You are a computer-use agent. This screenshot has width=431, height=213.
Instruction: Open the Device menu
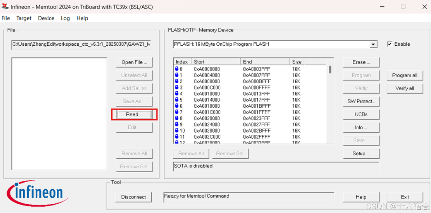point(46,18)
